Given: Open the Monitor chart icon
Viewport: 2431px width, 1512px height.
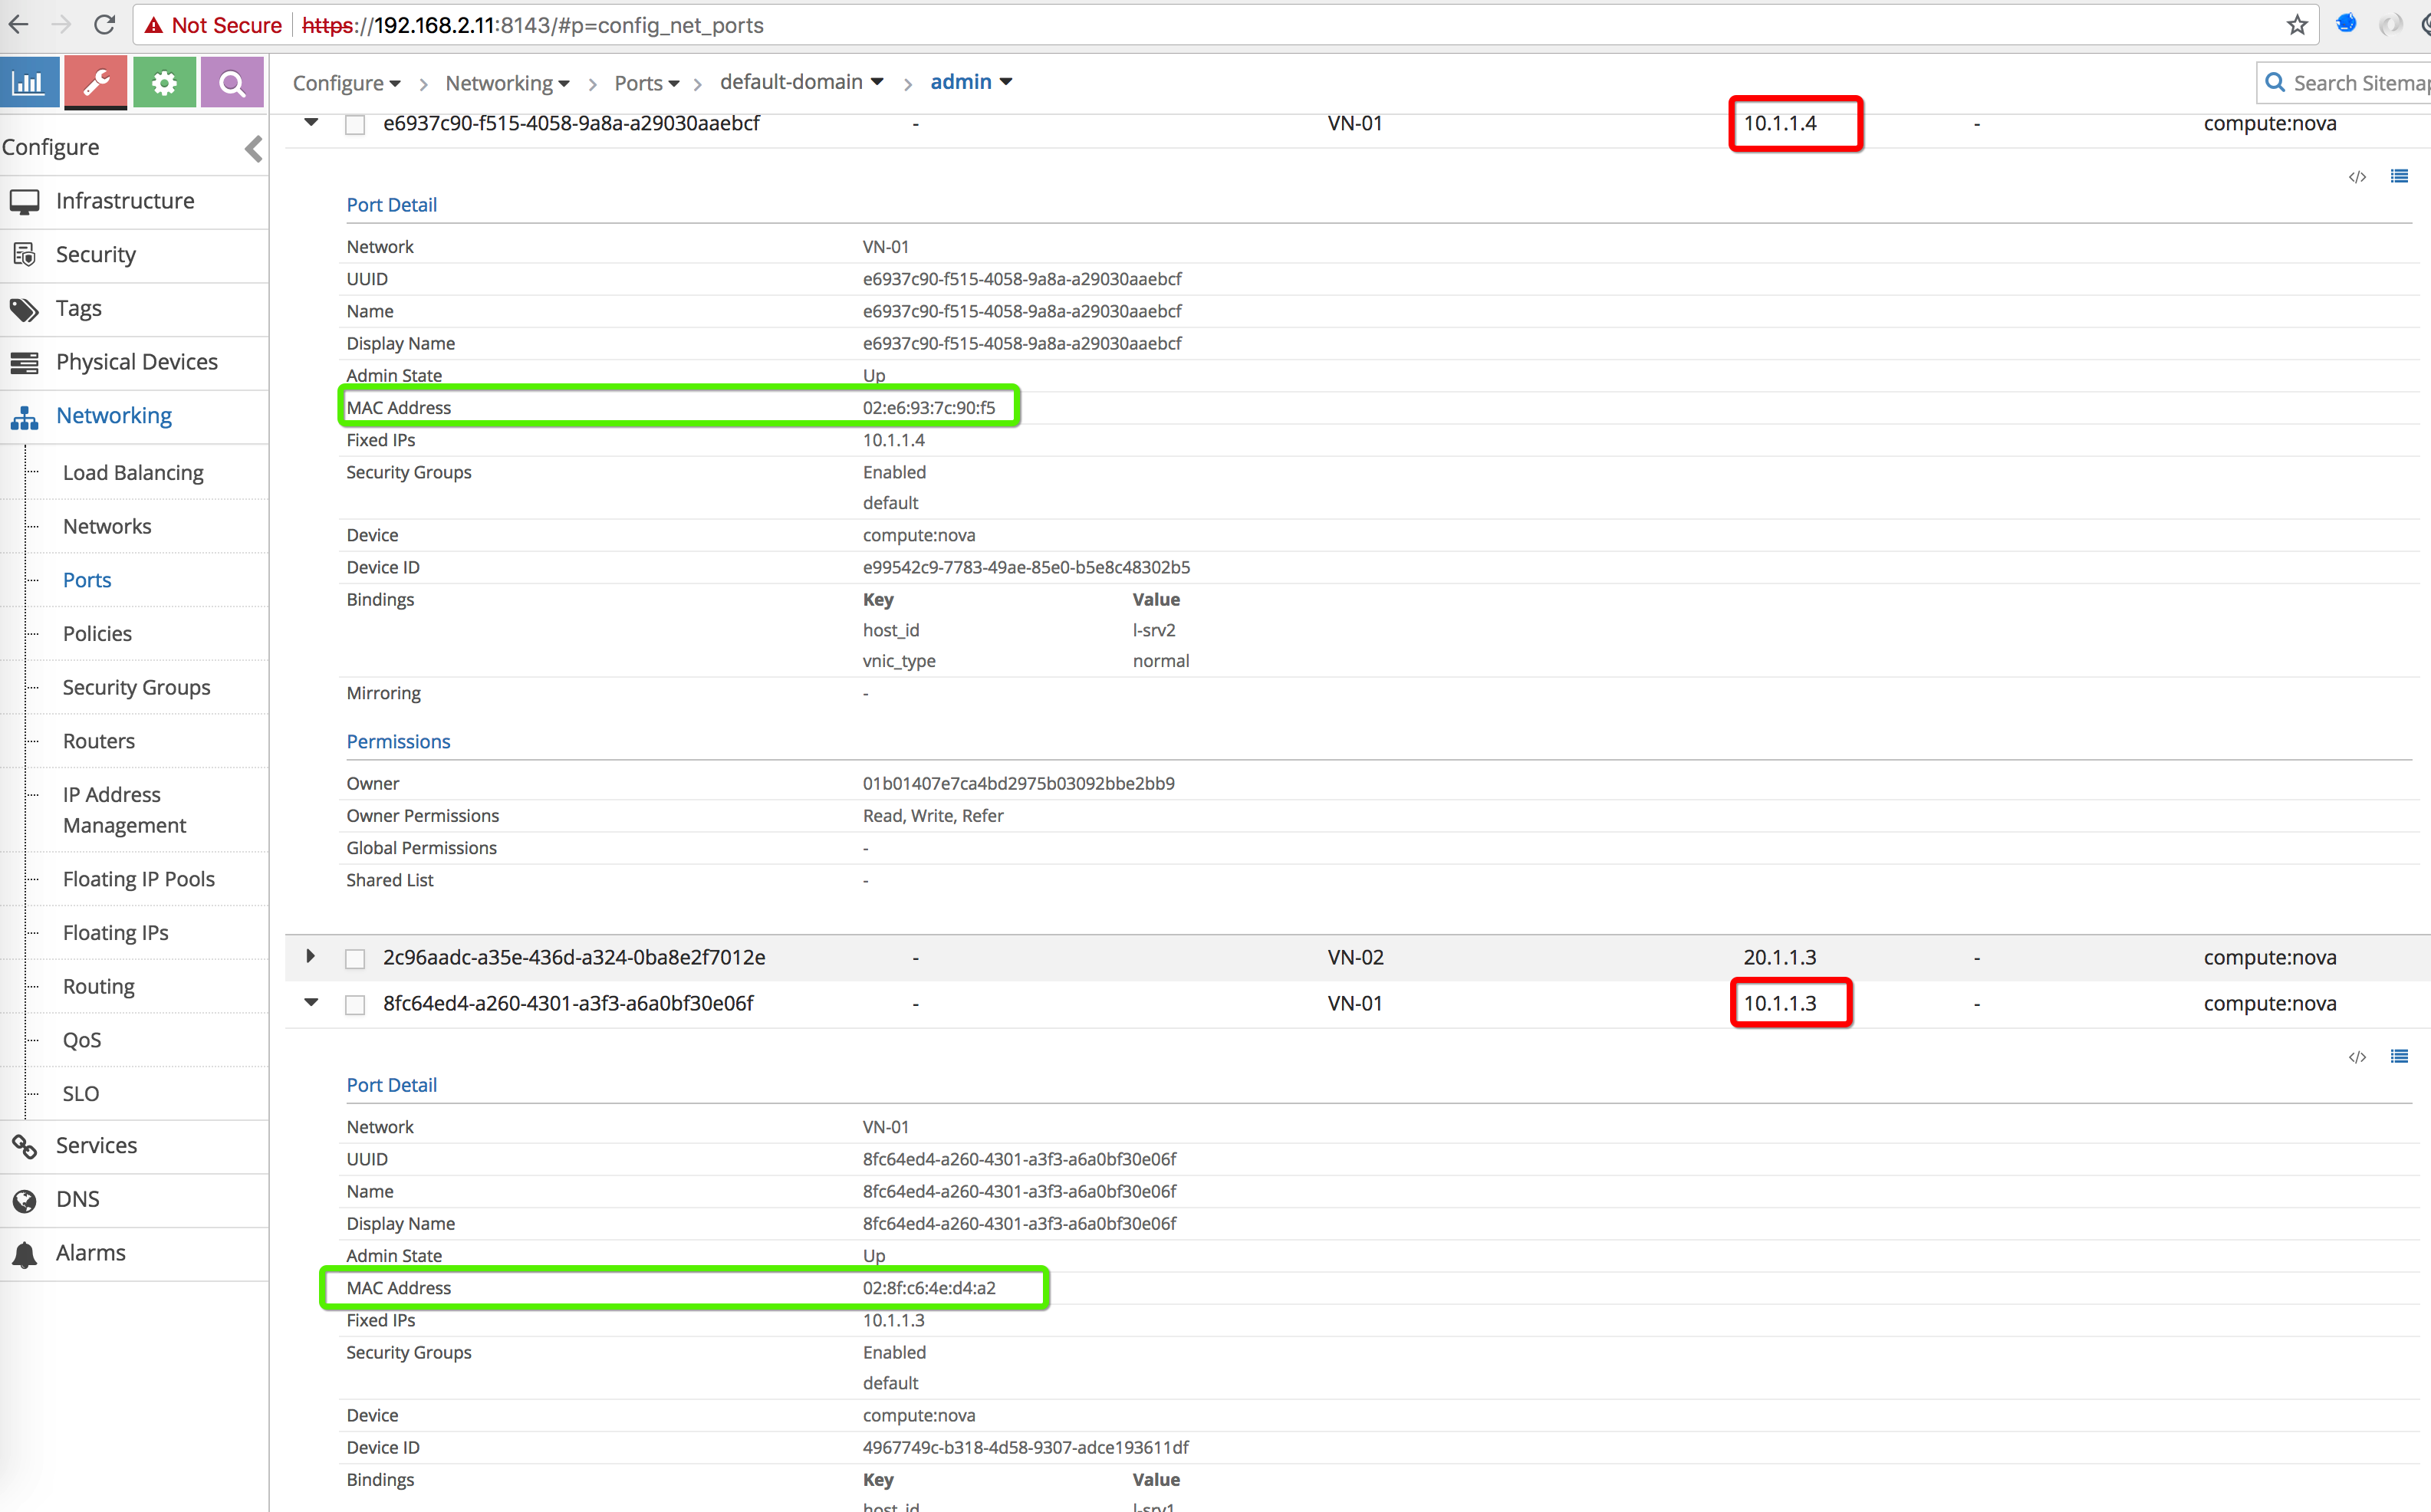Looking at the screenshot, I should (x=29, y=83).
